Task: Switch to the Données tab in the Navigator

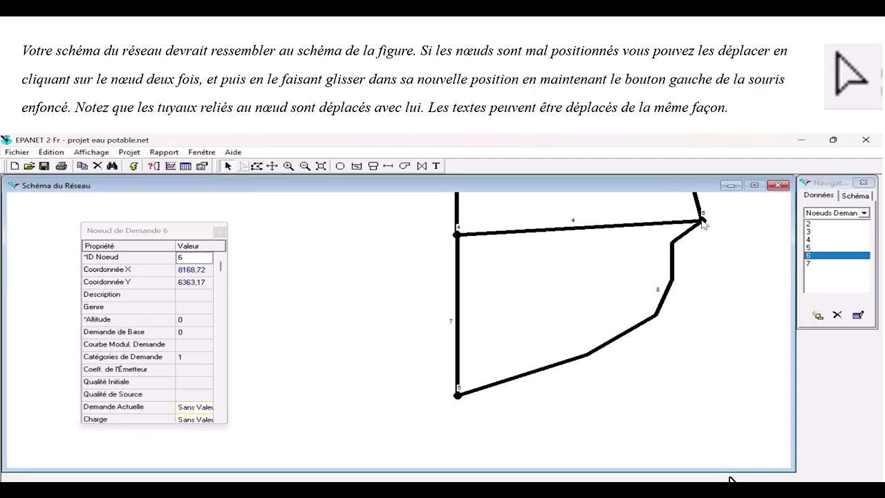Action: (x=819, y=196)
